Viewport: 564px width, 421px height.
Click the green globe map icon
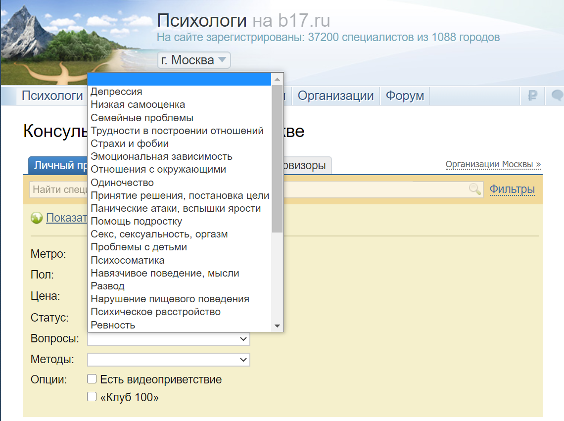pos(36,218)
